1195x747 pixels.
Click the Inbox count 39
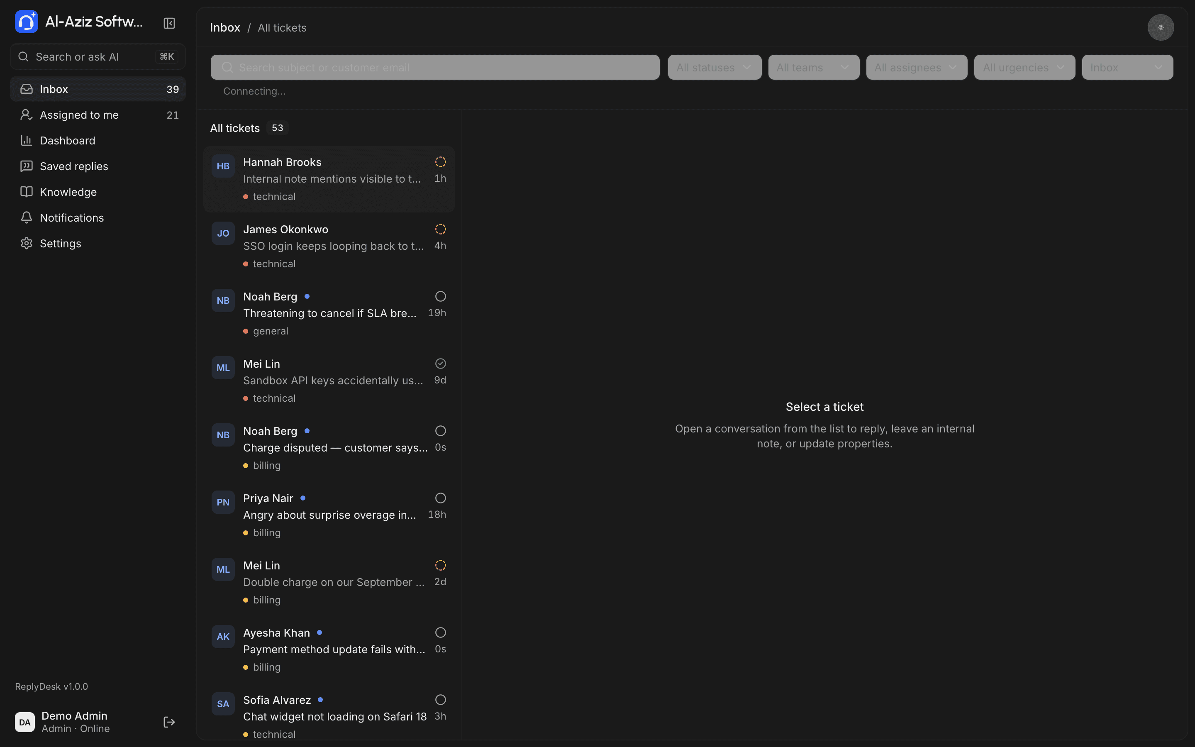pos(172,89)
